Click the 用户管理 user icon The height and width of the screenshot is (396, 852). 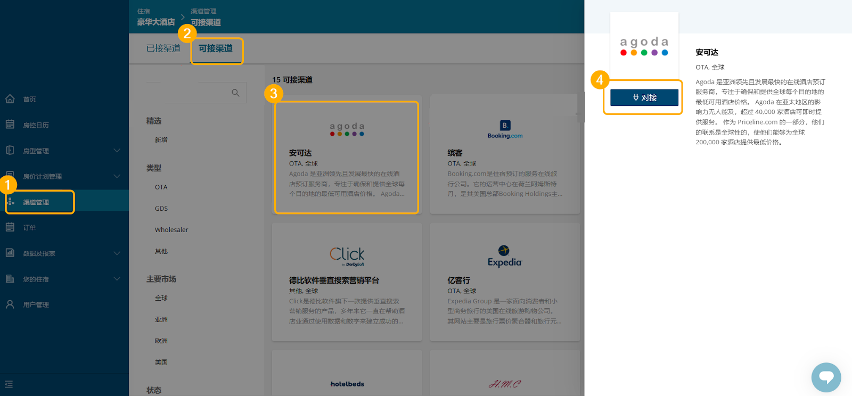tap(10, 304)
